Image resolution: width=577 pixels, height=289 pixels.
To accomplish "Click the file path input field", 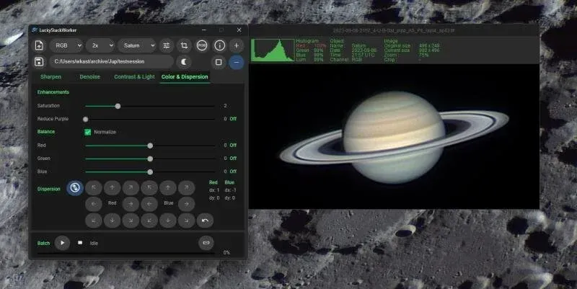I will pos(112,62).
